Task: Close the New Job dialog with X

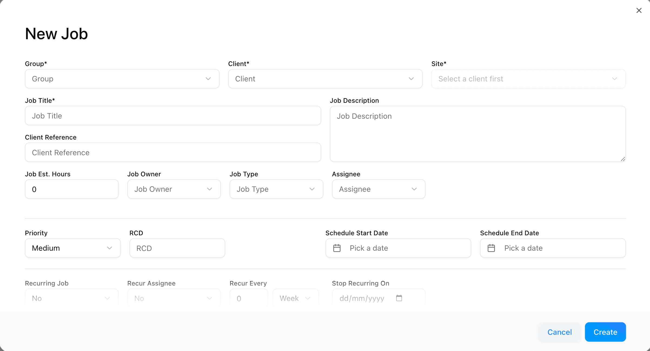Action: [639, 11]
